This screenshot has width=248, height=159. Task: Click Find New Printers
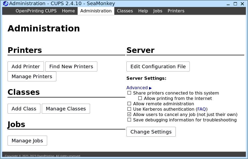(x=71, y=67)
